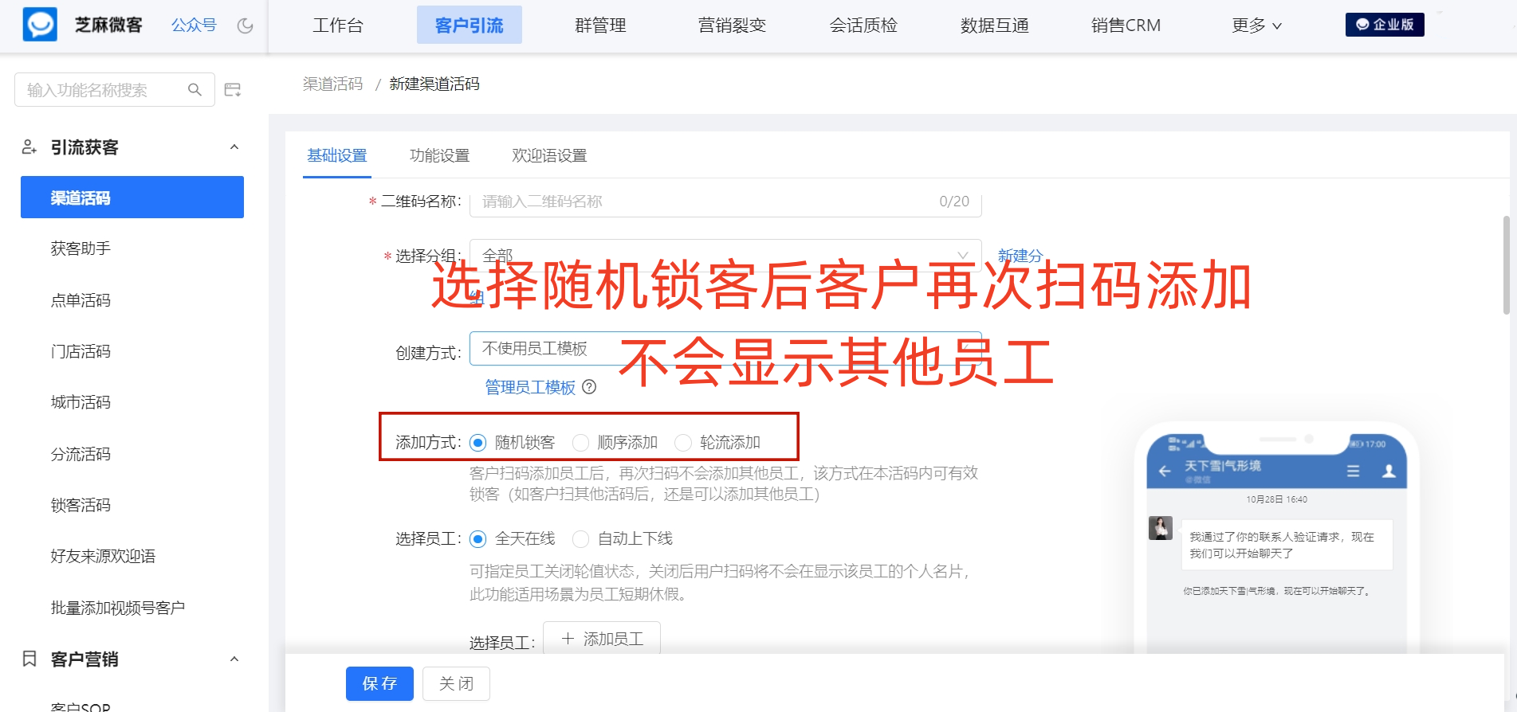Click the 新建分组 link
Viewport: 1517px width, 712px height.
click(1020, 256)
